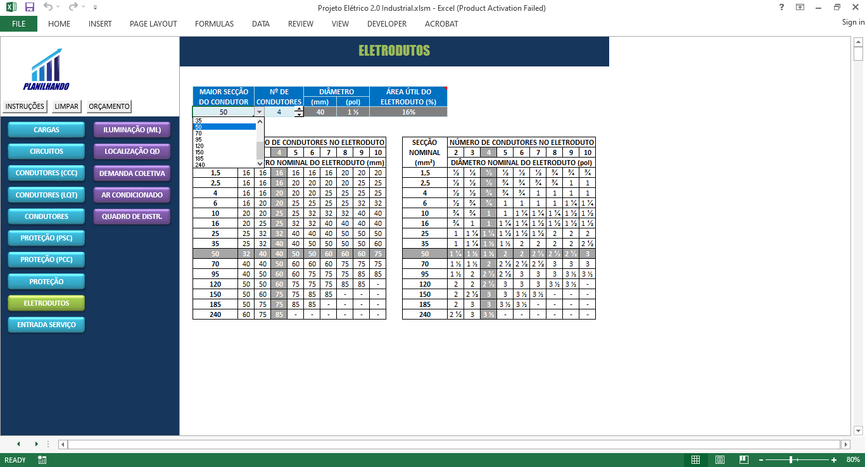Switch to the HOME ribbon tab

[59, 24]
